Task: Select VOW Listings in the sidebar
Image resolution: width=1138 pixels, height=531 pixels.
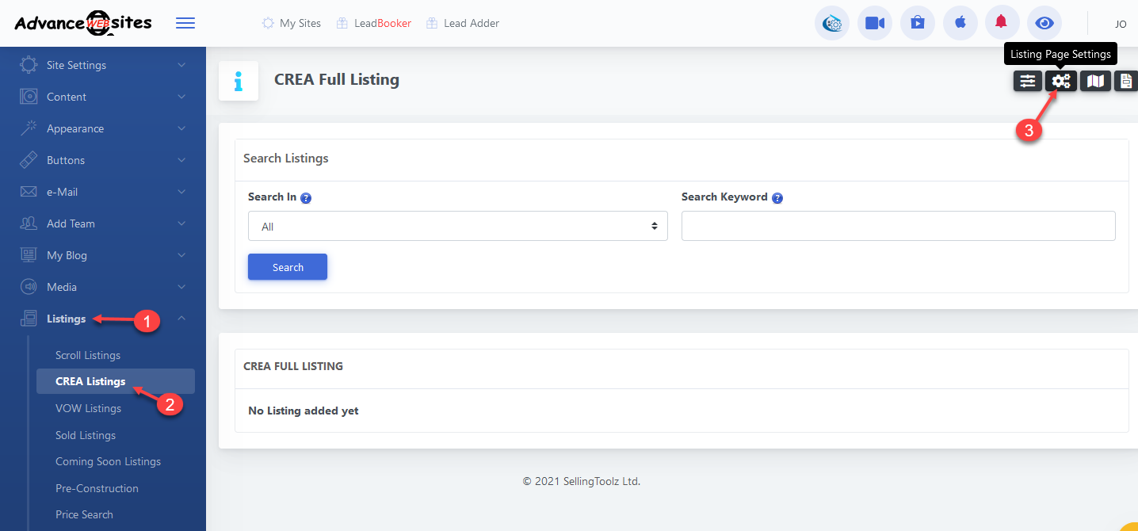Action: coord(88,408)
